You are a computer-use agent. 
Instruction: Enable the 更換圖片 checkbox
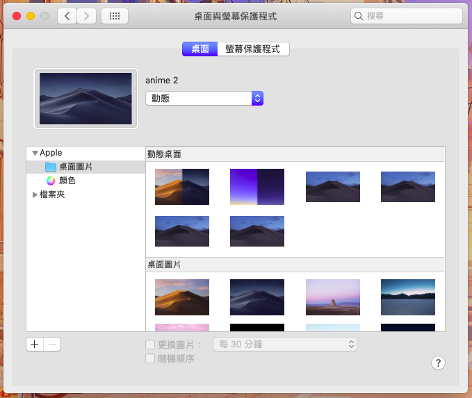[x=149, y=345]
